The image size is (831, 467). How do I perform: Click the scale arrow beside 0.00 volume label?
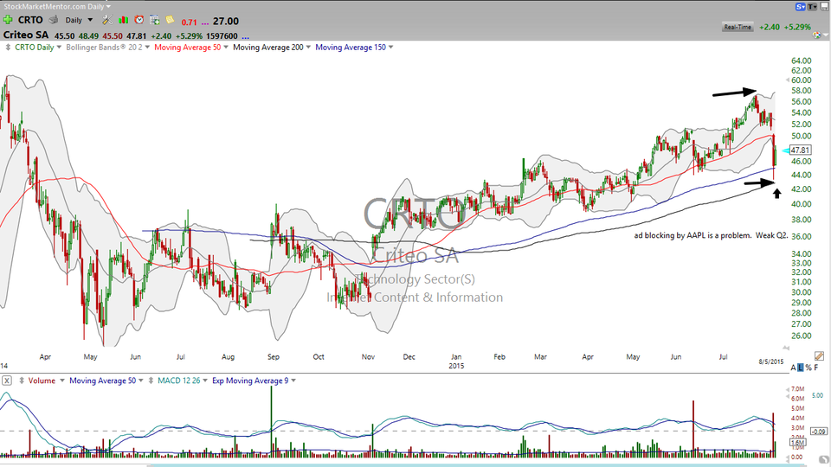pos(787,455)
